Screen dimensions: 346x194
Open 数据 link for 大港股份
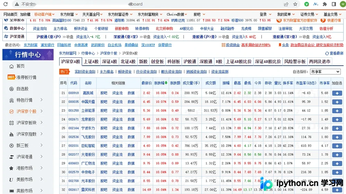[131, 155]
